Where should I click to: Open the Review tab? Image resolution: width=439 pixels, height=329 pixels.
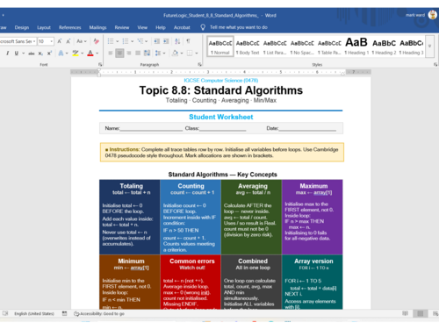pyautogui.click(x=122, y=27)
